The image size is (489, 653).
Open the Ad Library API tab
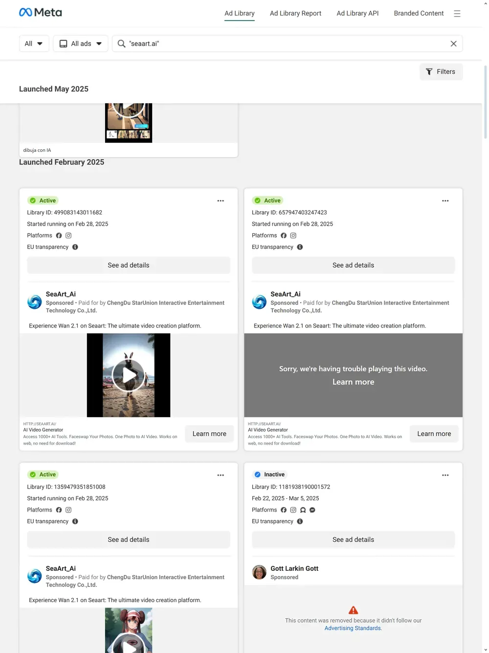(x=357, y=13)
